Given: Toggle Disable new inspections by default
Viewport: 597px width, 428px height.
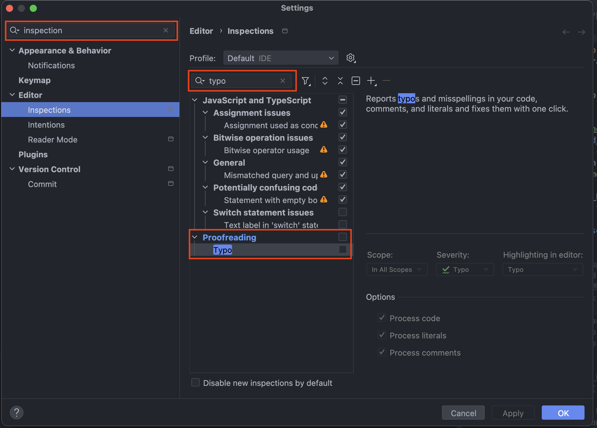Looking at the screenshot, I should (195, 383).
